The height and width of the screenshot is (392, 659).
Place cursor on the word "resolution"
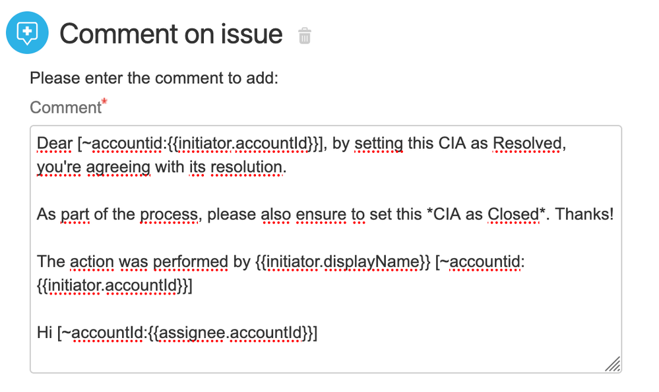pos(247,167)
